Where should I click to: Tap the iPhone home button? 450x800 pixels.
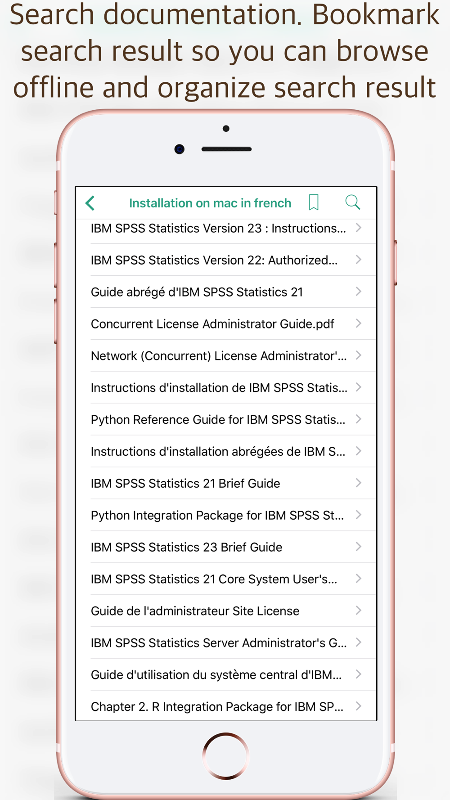coord(226,756)
